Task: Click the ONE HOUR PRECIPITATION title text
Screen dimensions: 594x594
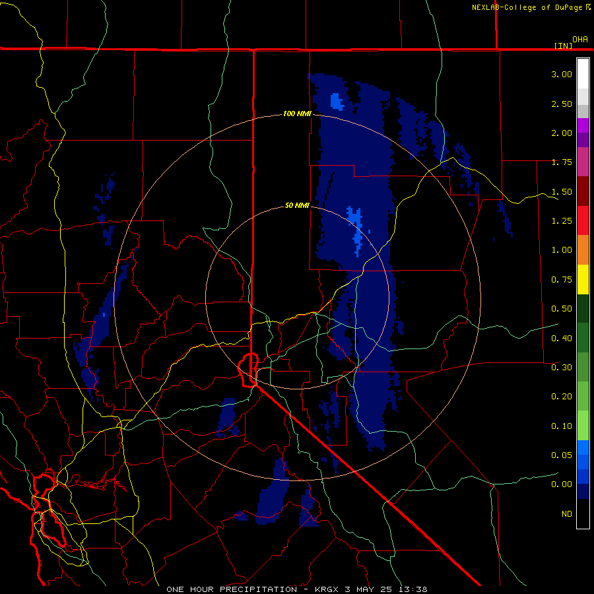Action: [x=232, y=589]
